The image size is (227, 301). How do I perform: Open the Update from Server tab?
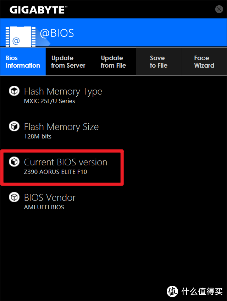(x=68, y=62)
